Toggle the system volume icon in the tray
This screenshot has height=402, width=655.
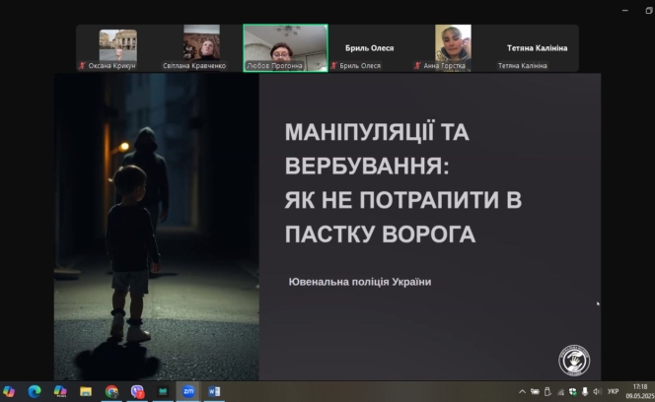point(597,391)
